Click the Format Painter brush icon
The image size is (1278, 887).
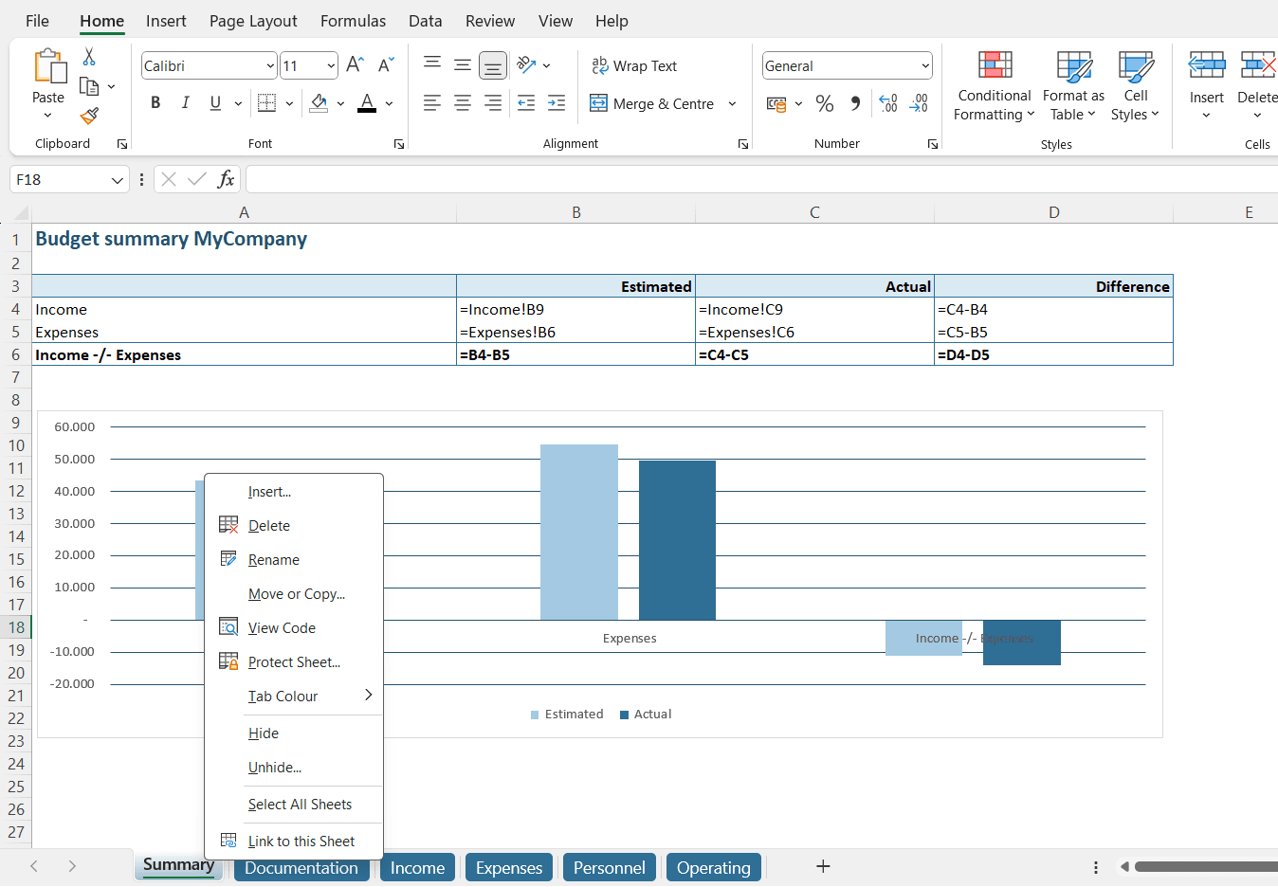tap(89, 116)
